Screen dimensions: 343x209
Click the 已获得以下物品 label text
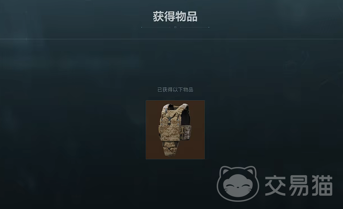(x=175, y=90)
